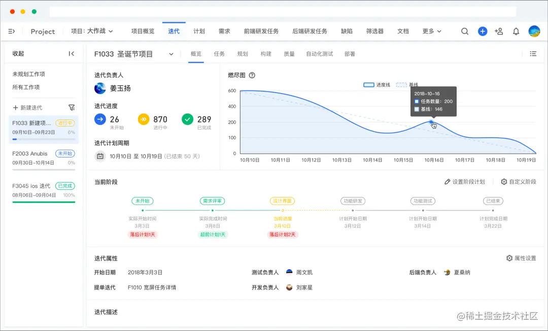Toggle the 基线 legend item
This screenshot has width=548, height=331.
(407, 85)
